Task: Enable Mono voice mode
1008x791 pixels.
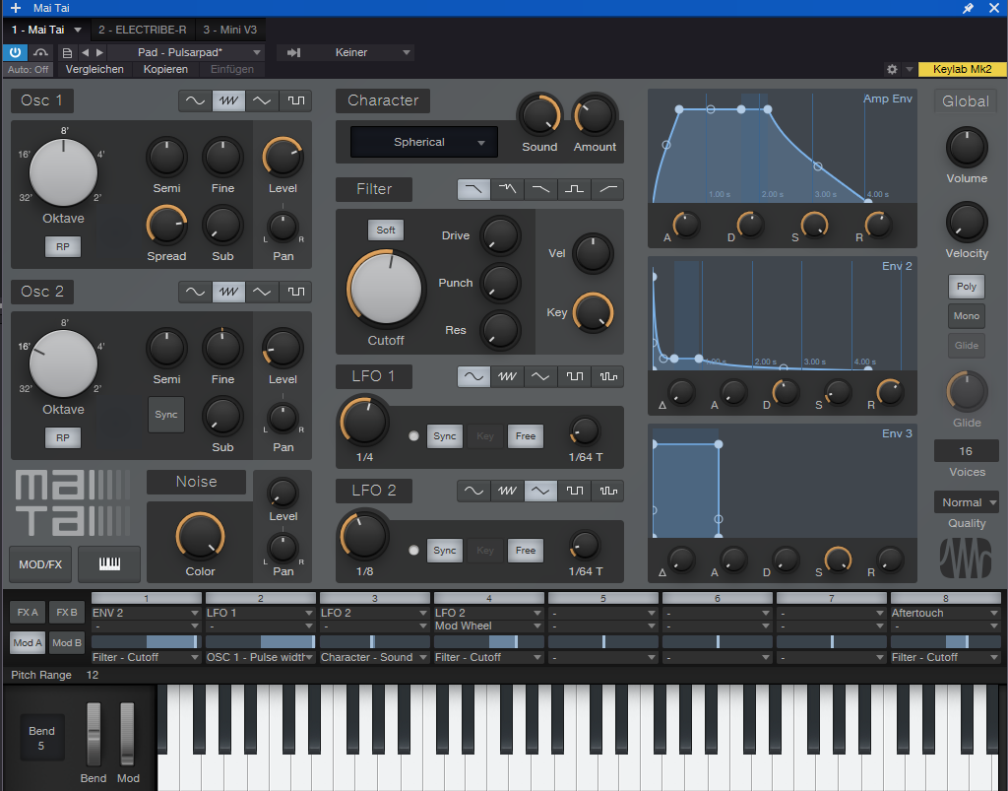Action: 966,316
